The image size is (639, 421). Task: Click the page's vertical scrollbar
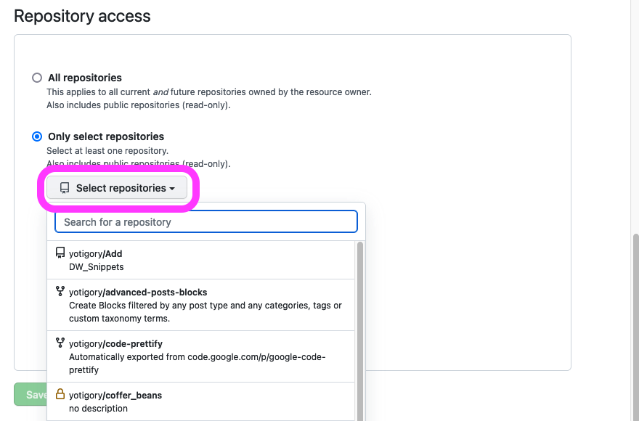636,327
